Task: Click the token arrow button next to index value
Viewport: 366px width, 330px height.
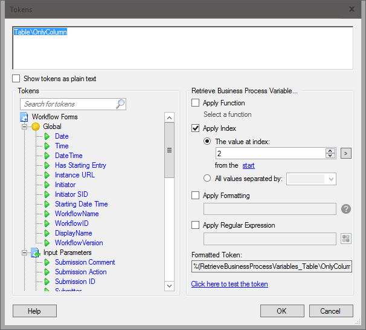Action: pos(346,153)
